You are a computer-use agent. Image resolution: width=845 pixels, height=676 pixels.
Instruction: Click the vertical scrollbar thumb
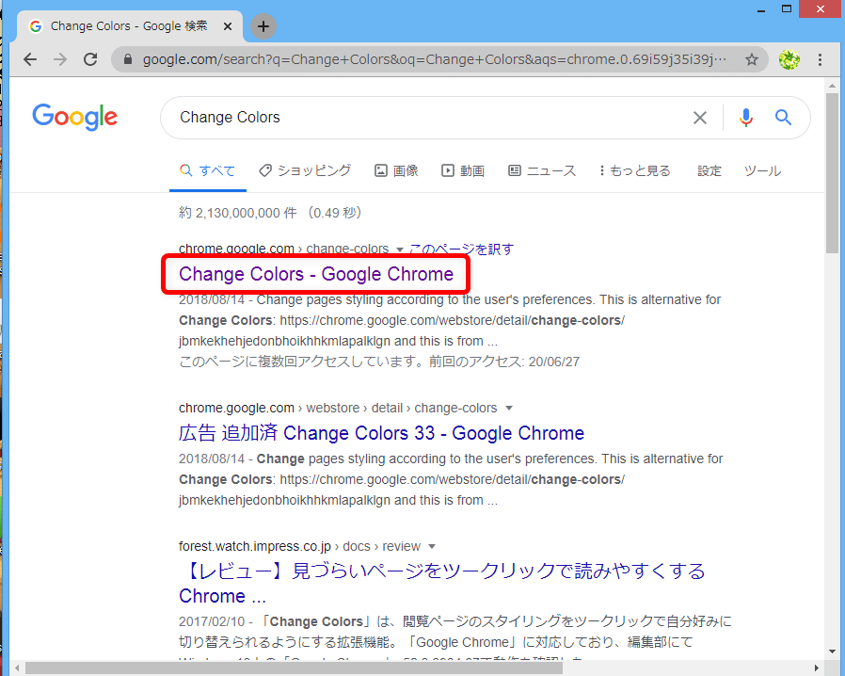pos(832,172)
